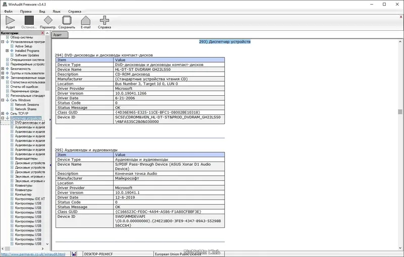Screen dimensions: 404x257
Task: Click the report pane vertical scrollbar thumb
Action: point(400,111)
